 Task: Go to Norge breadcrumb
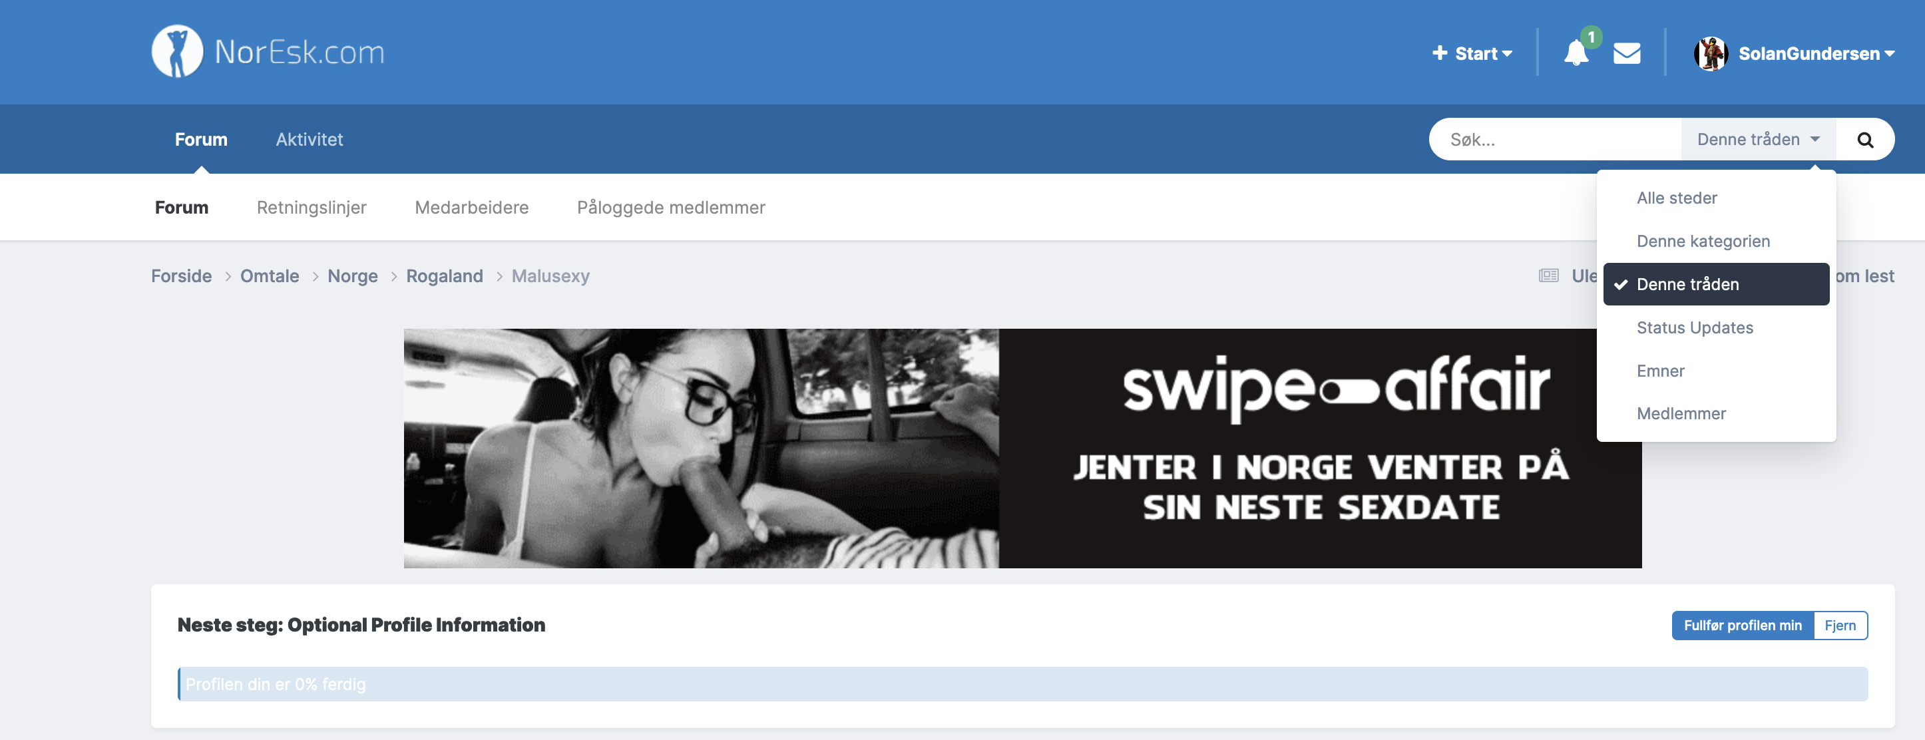click(353, 276)
